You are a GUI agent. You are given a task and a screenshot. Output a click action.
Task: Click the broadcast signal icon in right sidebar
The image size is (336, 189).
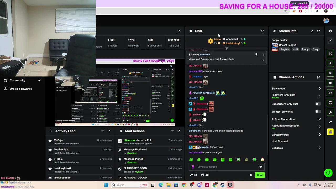pyautogui.click(x=330, y=93)
